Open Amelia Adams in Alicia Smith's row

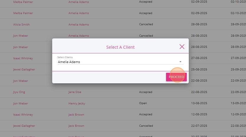[78, 25]
